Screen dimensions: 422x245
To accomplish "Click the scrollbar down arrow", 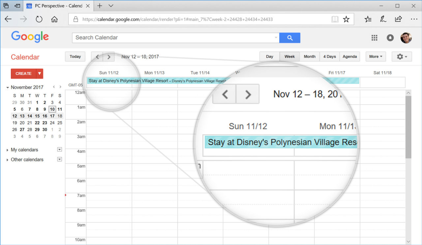I will (x=408, y=242).
